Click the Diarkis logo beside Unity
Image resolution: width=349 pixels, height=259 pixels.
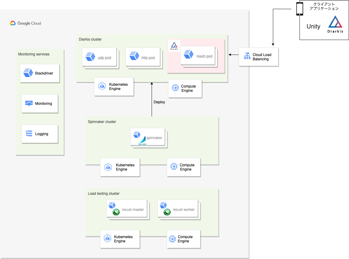tap(335, 24)
